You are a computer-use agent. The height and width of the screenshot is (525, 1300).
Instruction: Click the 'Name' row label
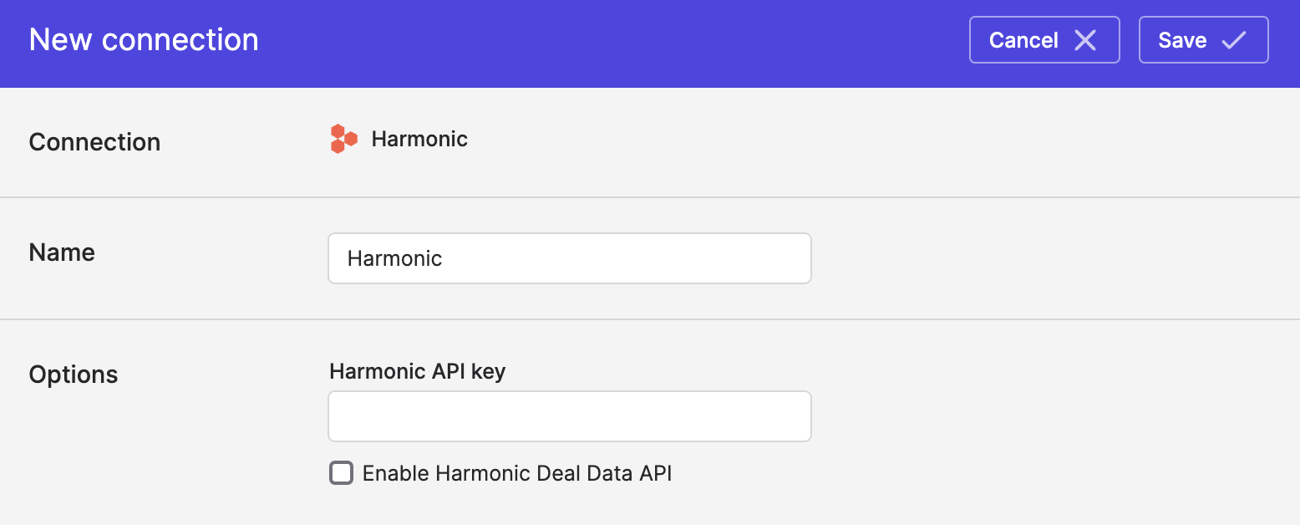[62, 252]
